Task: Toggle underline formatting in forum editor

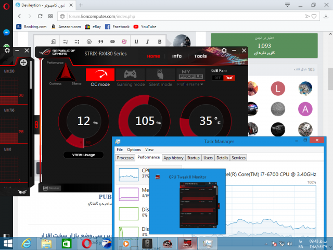Action: coord(136,42)
